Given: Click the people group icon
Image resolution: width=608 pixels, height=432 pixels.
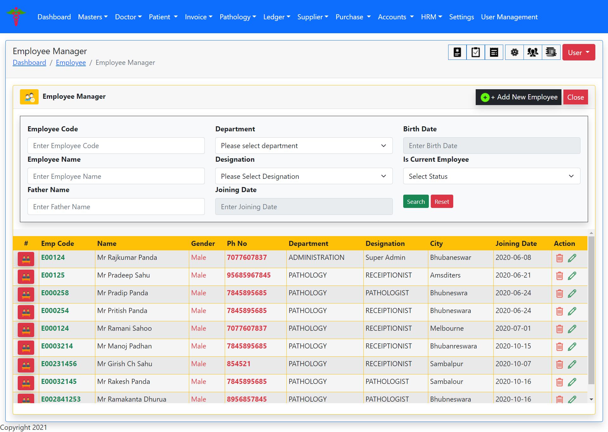Looking at the screenshot, I should click(x=533, y=52).
